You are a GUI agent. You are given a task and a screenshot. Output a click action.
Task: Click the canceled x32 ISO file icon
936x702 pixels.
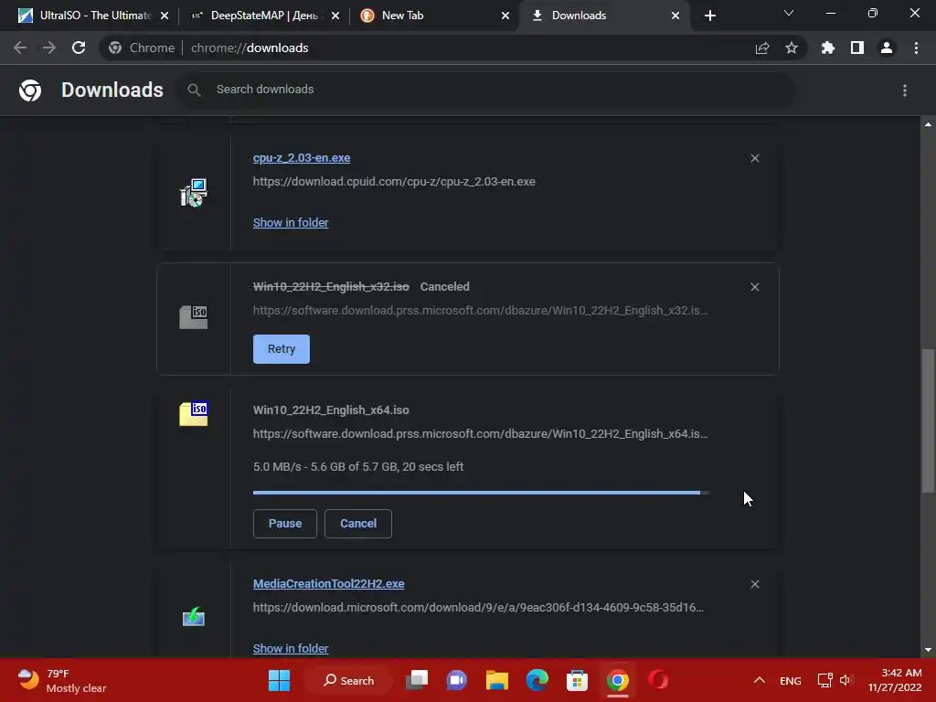194,317
